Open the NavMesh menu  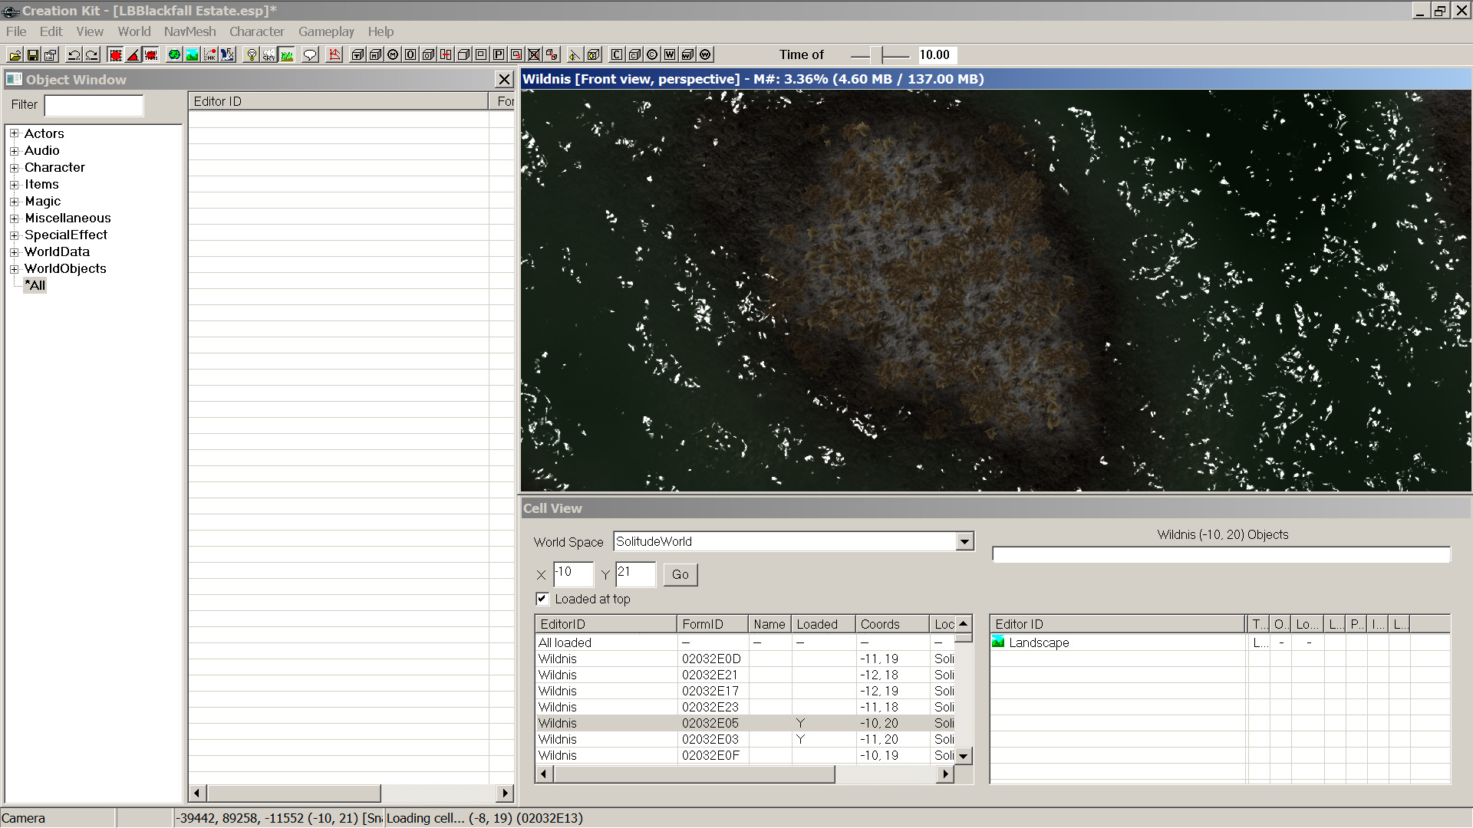189,31
